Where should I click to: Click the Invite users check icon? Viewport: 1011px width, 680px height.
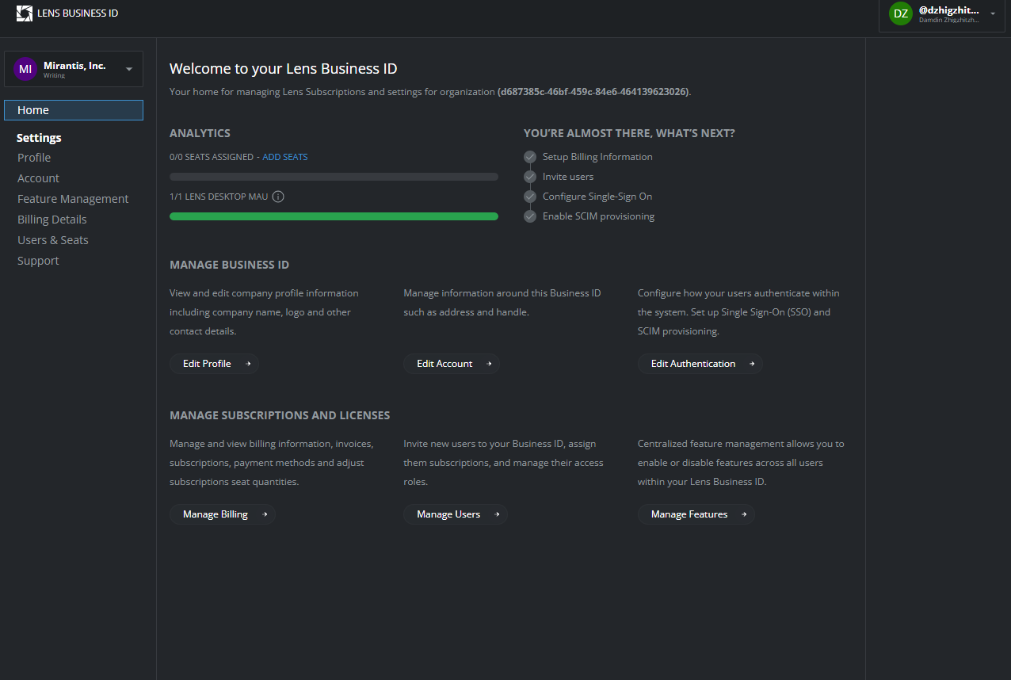pyautogui.click(x=530, y=177)
